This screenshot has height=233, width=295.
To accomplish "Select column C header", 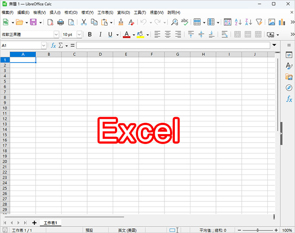I will click(74, 54).
